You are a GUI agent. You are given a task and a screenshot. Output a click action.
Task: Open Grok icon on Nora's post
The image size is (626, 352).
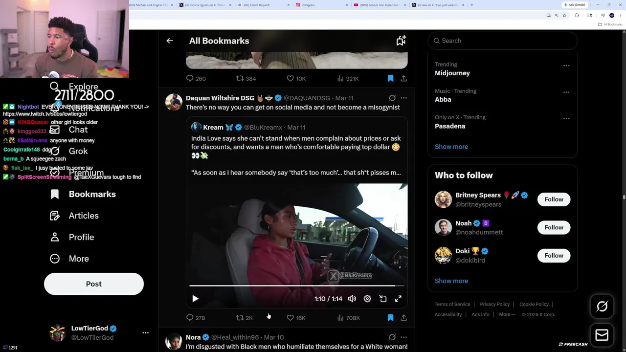pos(392,337)
